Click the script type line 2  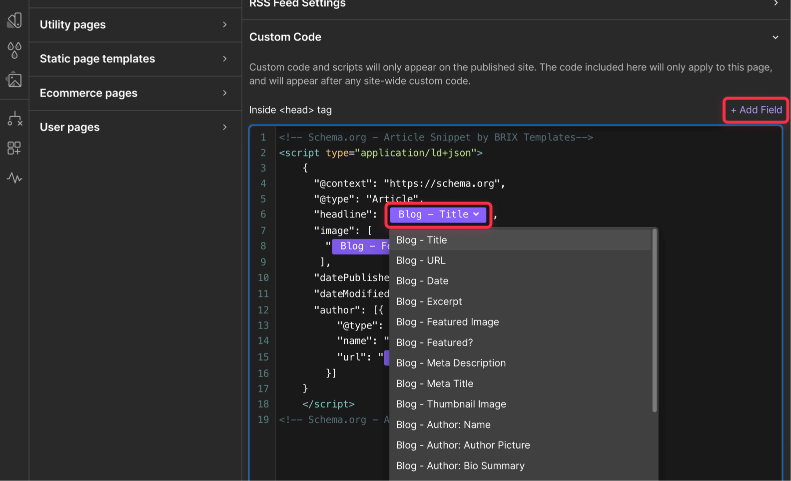[381, 153]
